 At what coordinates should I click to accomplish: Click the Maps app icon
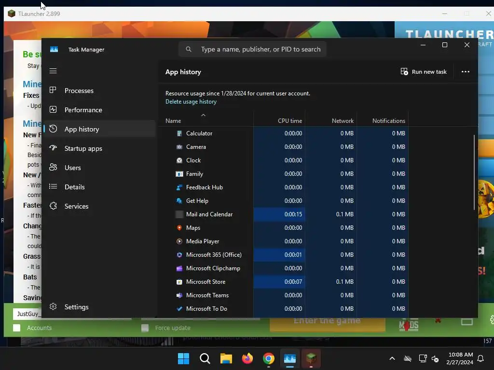coord(179,228)
